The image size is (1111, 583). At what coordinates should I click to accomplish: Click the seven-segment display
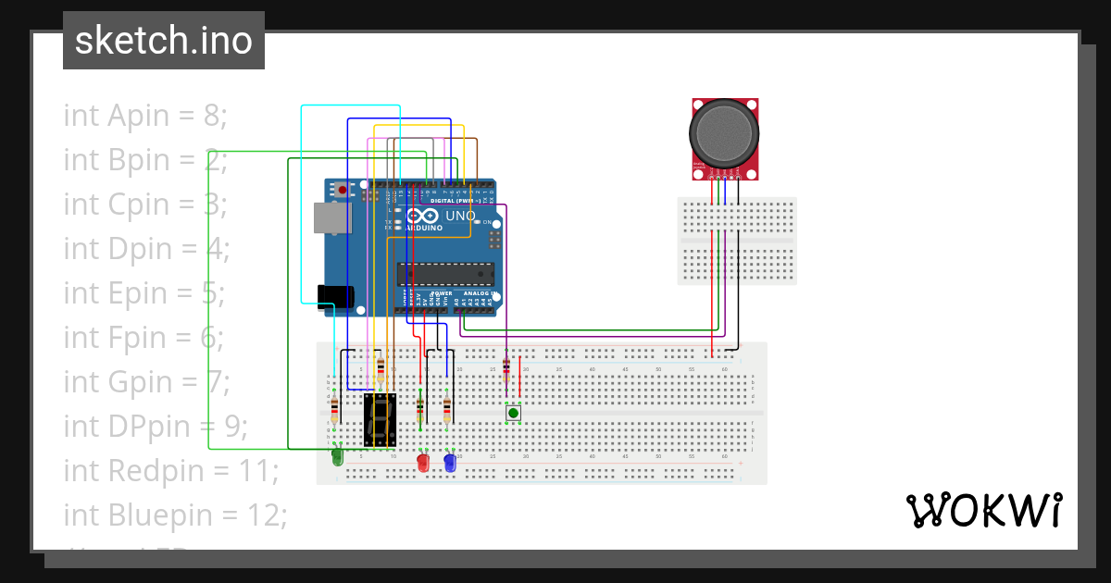pyautogui.click(x=381, y=421)
